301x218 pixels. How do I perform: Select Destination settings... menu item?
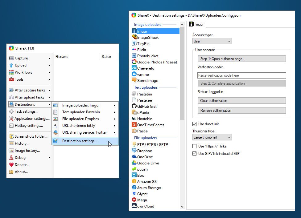[x=85, y=141]
